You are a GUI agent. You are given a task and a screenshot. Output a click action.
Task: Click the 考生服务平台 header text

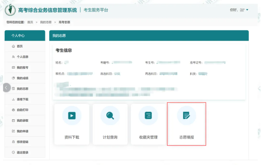click(x=96, y=10)
